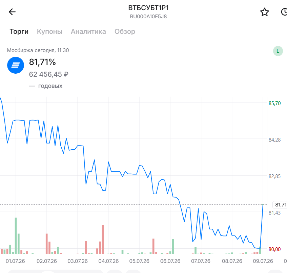287x273 pixels.
Task: Add ВТБСУБТ1Р1 to favorites with star
Action: click(x=265, y=12)
